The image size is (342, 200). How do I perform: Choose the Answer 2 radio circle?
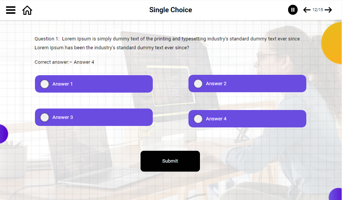pyautogui.click(x=198, y=84)
